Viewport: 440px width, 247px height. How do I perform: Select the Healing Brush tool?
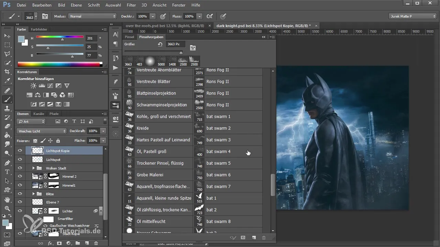pyautogui.click(x=7, y=91)
